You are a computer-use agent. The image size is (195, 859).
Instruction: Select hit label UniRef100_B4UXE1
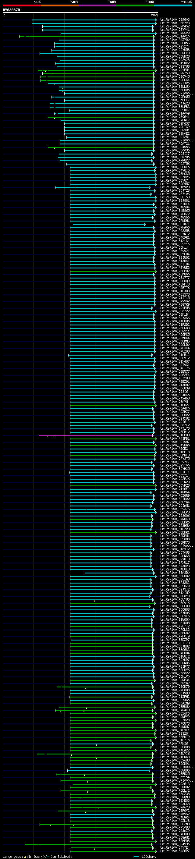point(175,730)
